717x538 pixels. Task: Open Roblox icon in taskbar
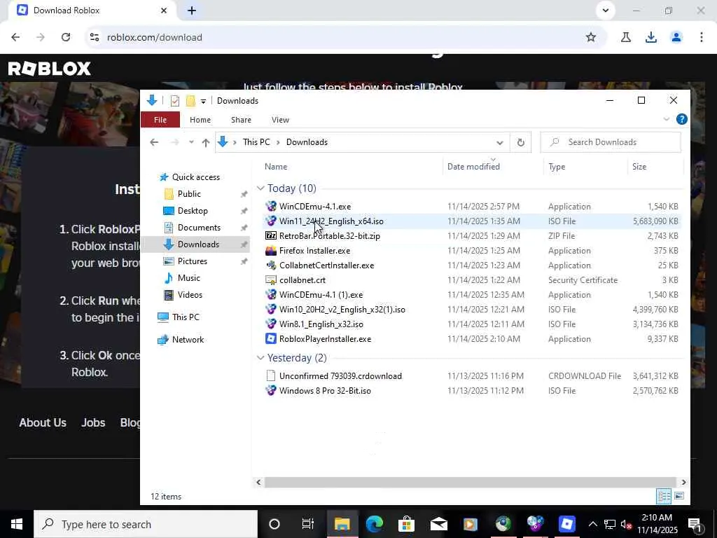coord(566,524)
